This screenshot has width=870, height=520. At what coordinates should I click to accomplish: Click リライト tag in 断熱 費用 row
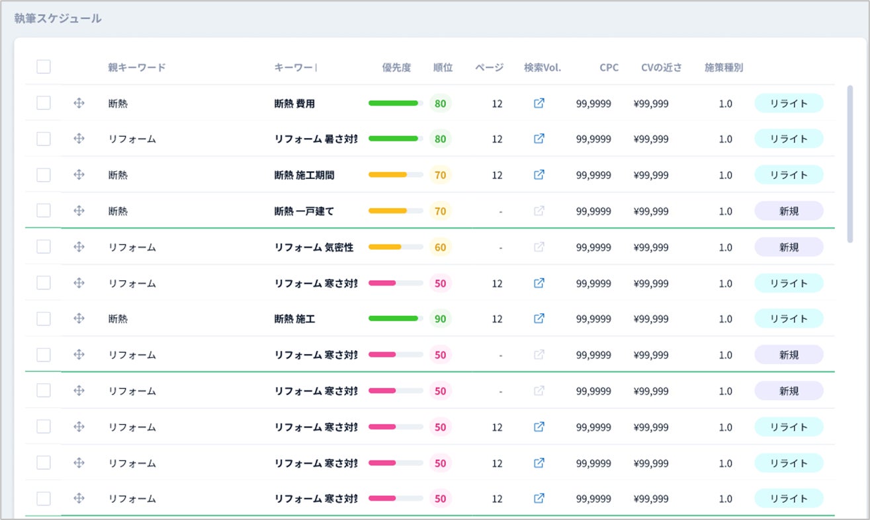tap(789, 103)
